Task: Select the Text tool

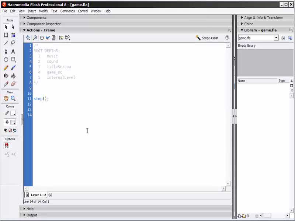Action: click(13, 52)
